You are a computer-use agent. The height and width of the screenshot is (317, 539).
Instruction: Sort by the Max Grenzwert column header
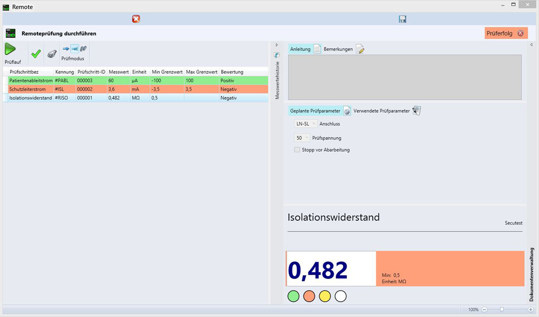click(x=202, y=72)
